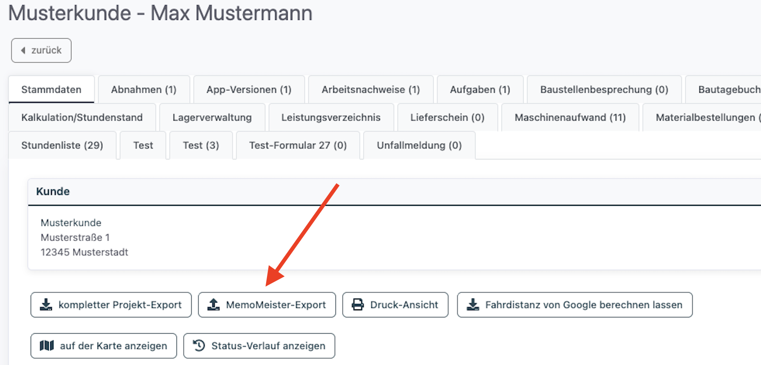Click the back arrow icon beside zurück
The image size is (761, 365).
tap(23, 51)
